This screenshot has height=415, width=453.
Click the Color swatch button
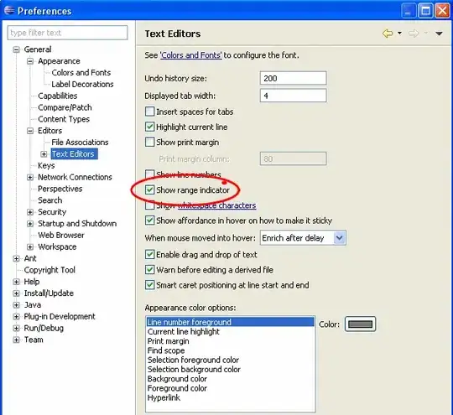pyautogui.click(x=360, y=324)
